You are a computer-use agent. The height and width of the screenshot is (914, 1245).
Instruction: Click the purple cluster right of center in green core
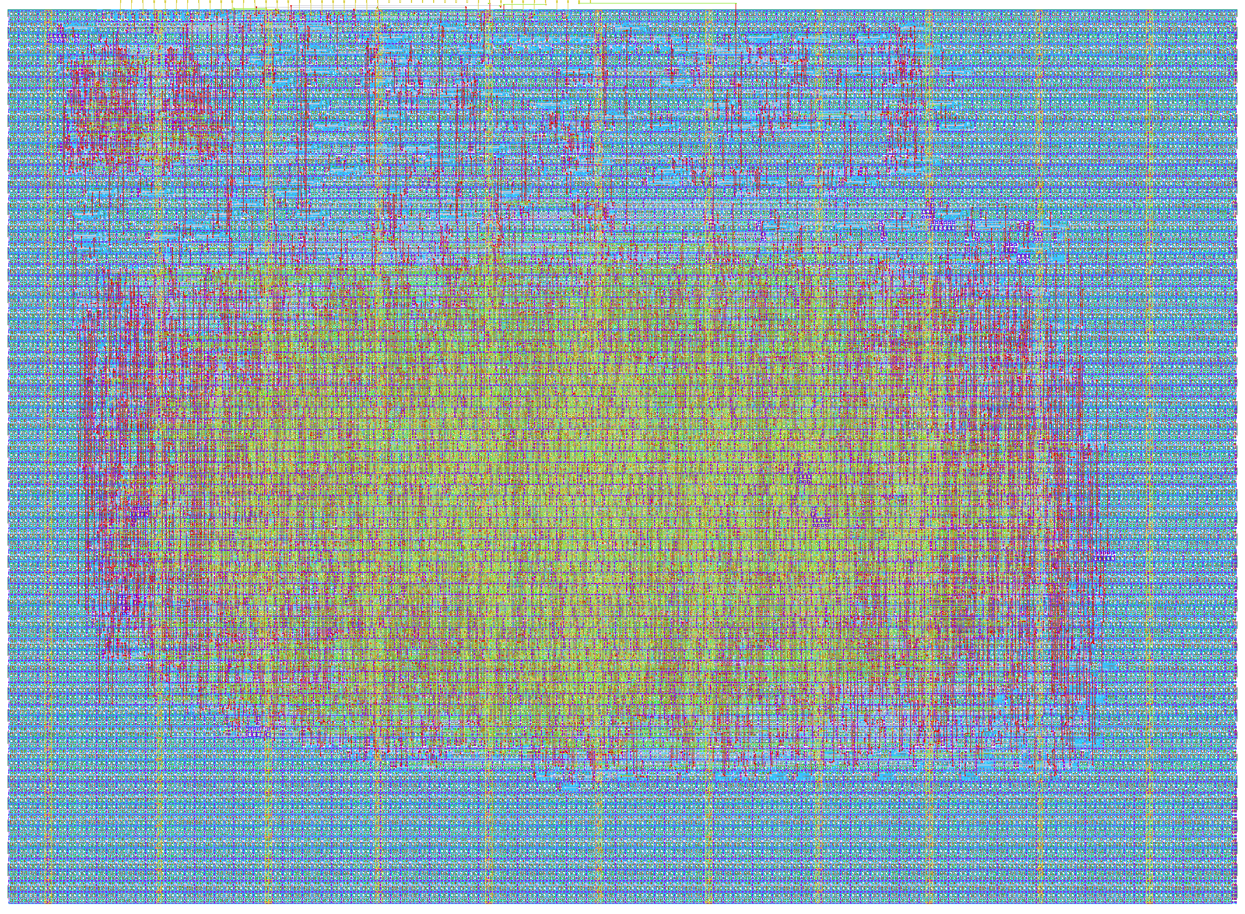pos(821,518)
